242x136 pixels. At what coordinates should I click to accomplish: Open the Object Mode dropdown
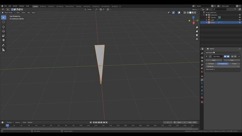pos(8,12)
